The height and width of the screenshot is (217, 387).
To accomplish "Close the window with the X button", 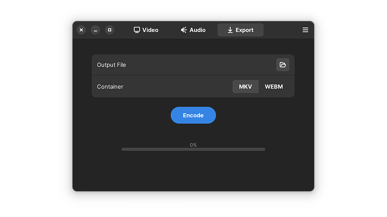I will click(x=81, y=30).
